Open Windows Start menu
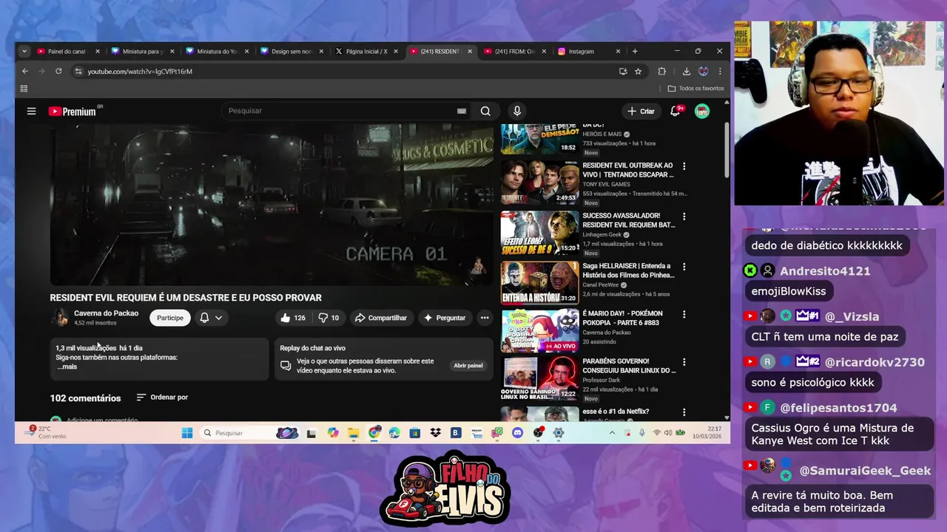Screen dimensions: 947x532 coord(187,433)
